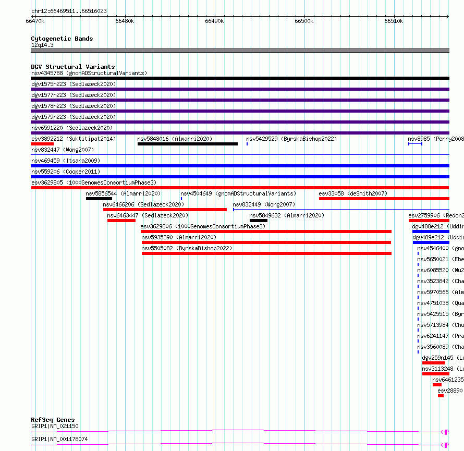Viewport: 464px width, 451px height.
Task: Click nsv469459 (Itsara2009) label
Action: click(x=66, y=161)
